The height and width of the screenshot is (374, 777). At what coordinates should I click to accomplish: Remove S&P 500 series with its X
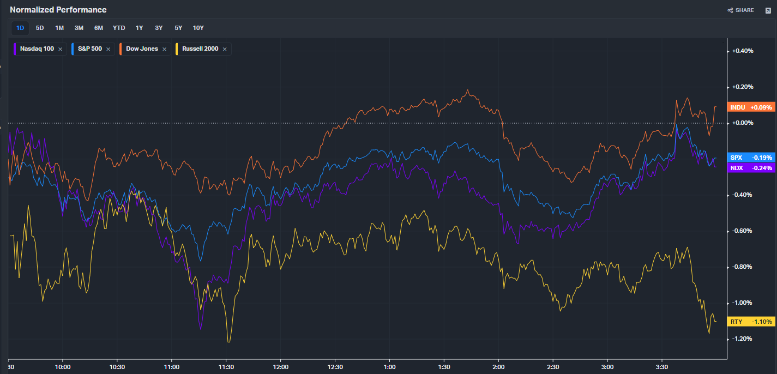pos(109,49)
